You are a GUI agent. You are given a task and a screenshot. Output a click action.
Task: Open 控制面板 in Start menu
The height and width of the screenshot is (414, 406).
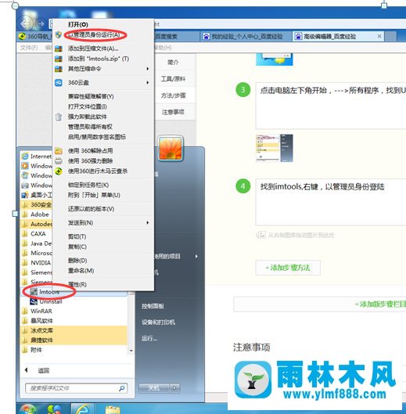pyautogui.click(x=153, y=306)
